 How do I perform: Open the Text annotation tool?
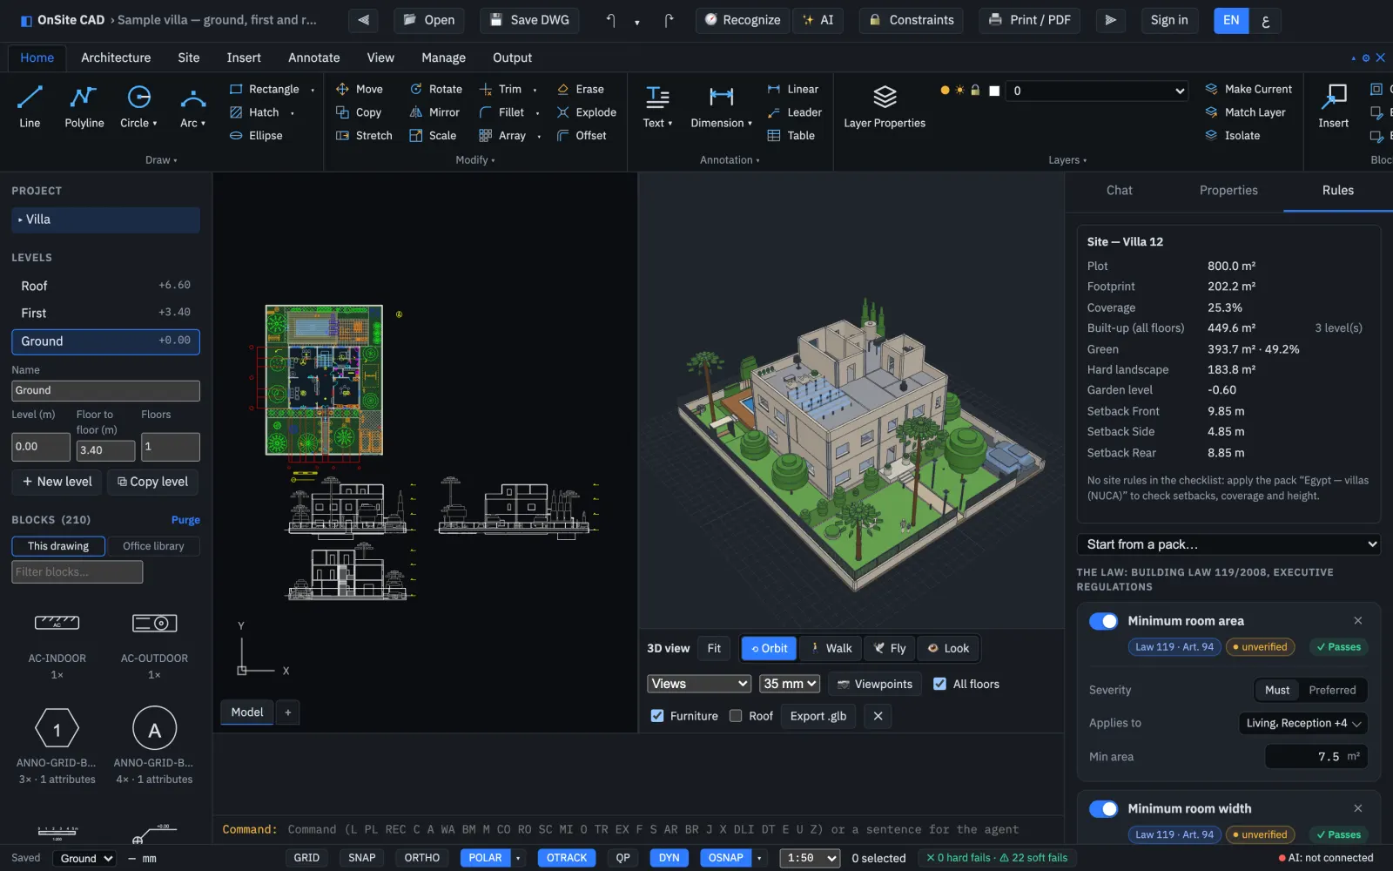tap(657, 107)
